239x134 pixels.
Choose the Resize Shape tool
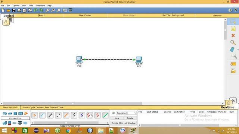(234, 56)
